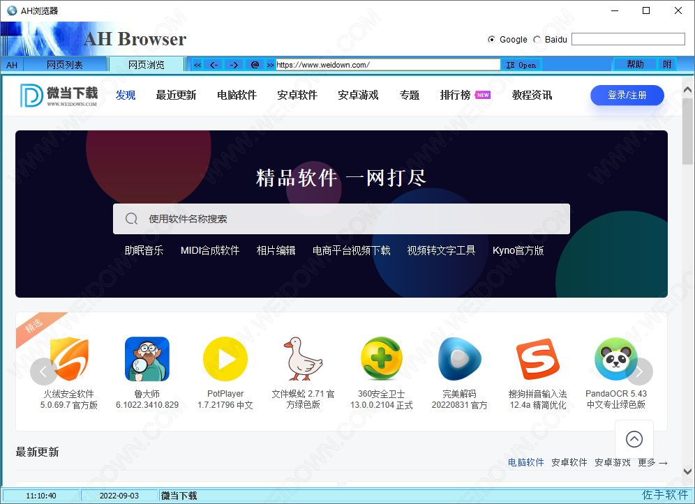
Task: Click the 2022-09-03 date in status bar
Action: (119, 496)
